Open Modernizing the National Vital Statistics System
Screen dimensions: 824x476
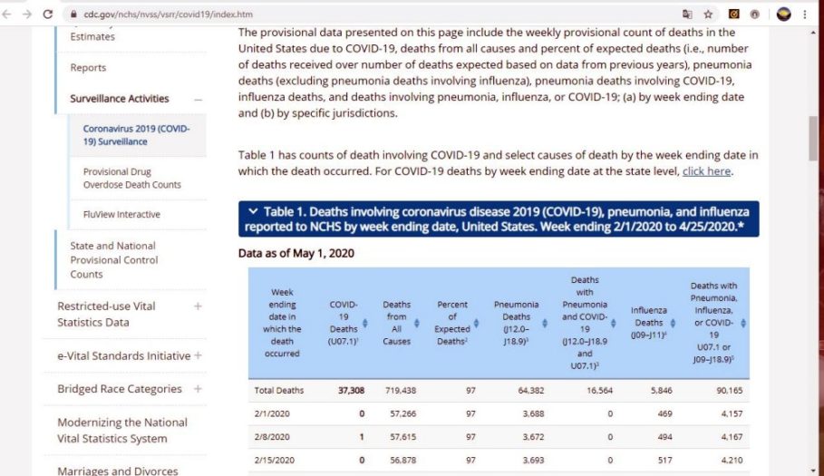(x=121, y=431)
